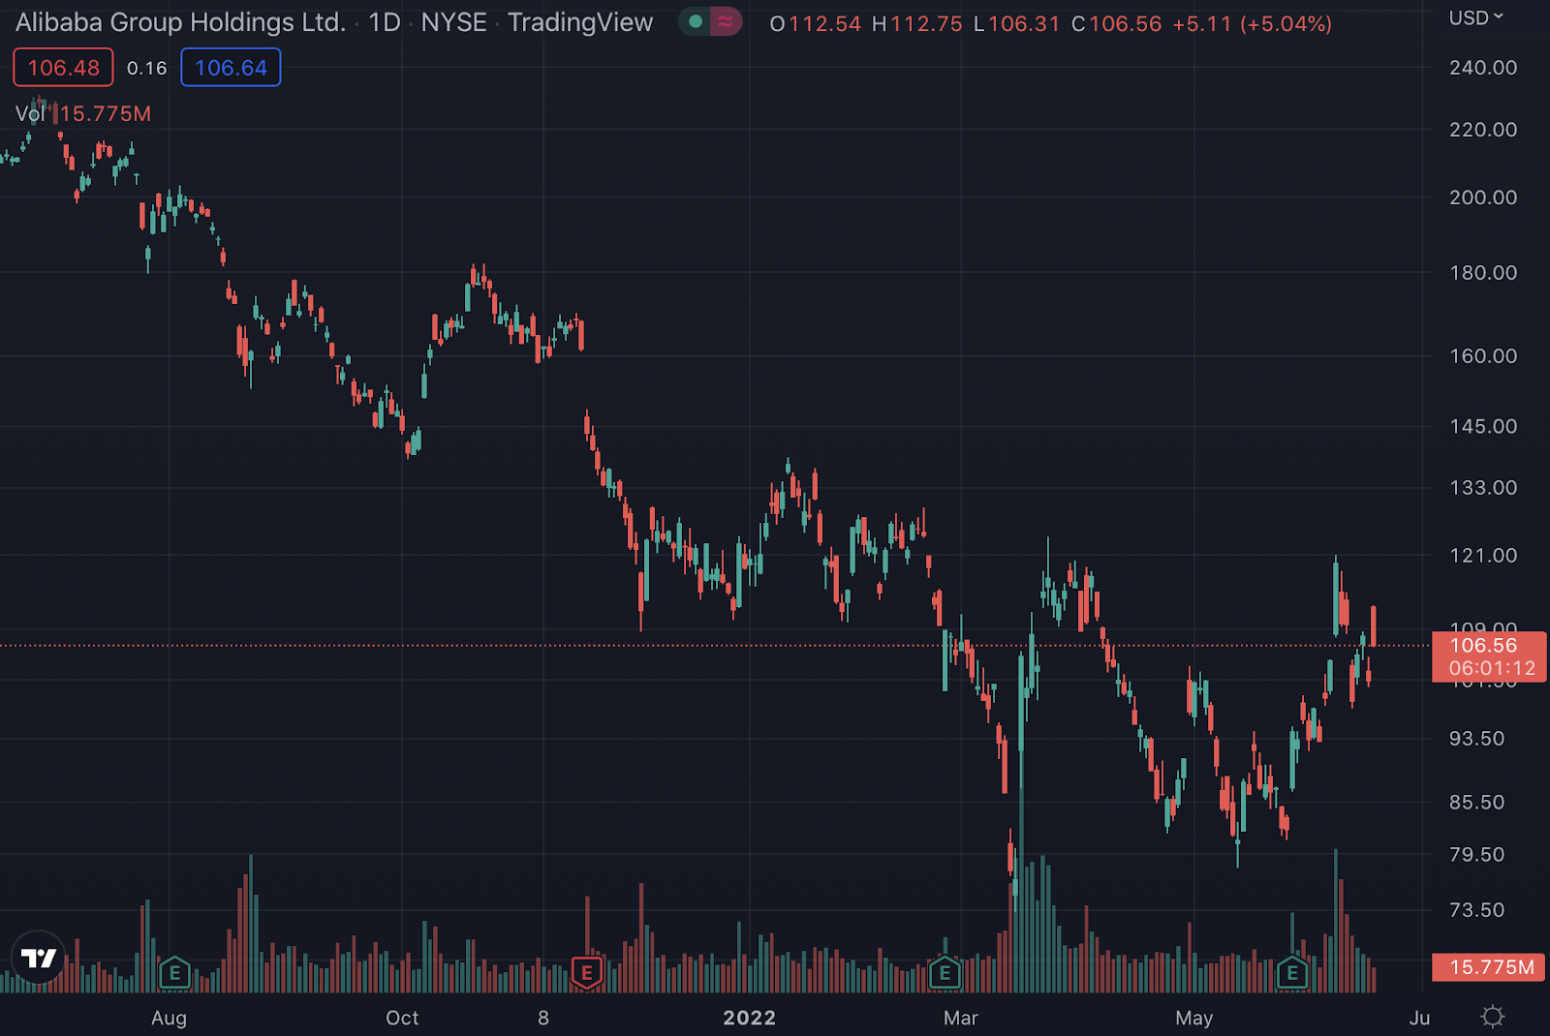
Task: Open the green earnings marker after May
Action: [1292, 972]
